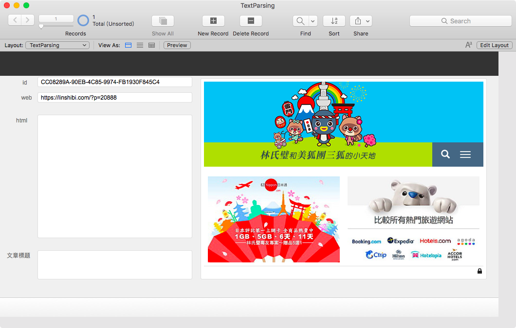Expand the Share dropdown arrow
Screen dimensions: 516x328
(368, 21)
